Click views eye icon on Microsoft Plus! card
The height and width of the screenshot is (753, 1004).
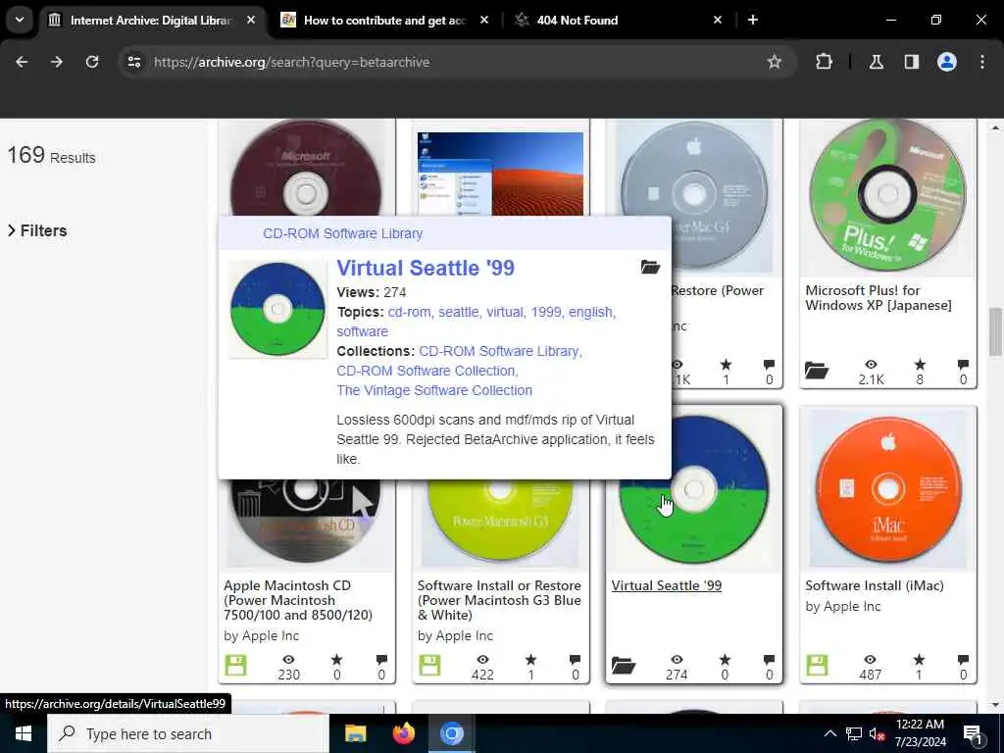[871, 365]
